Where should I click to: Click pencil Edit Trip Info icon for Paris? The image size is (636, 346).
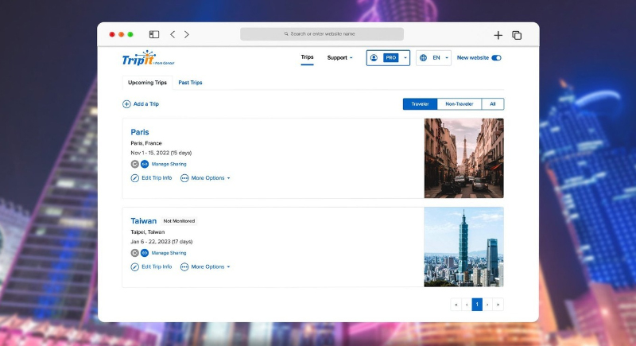click(x=135, y=178)
